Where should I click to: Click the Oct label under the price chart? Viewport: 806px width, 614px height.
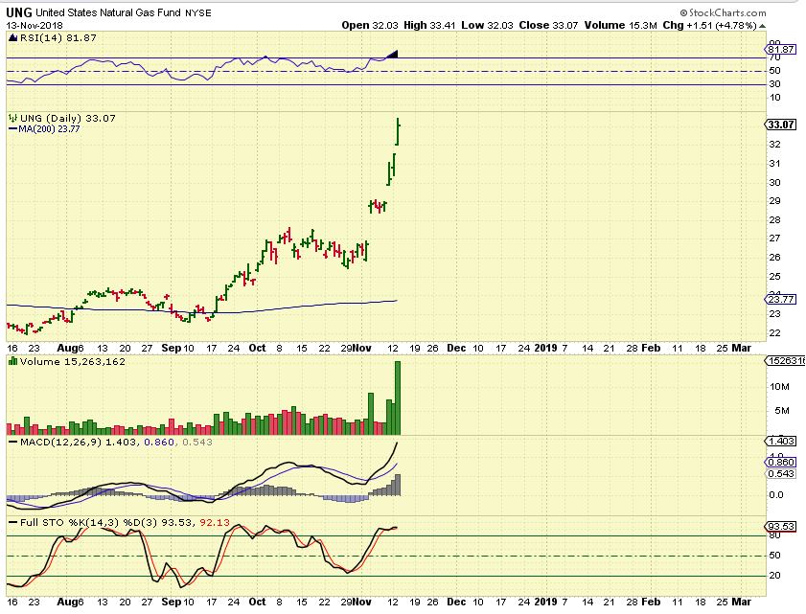pyautogui.click(x=257, y=348)
